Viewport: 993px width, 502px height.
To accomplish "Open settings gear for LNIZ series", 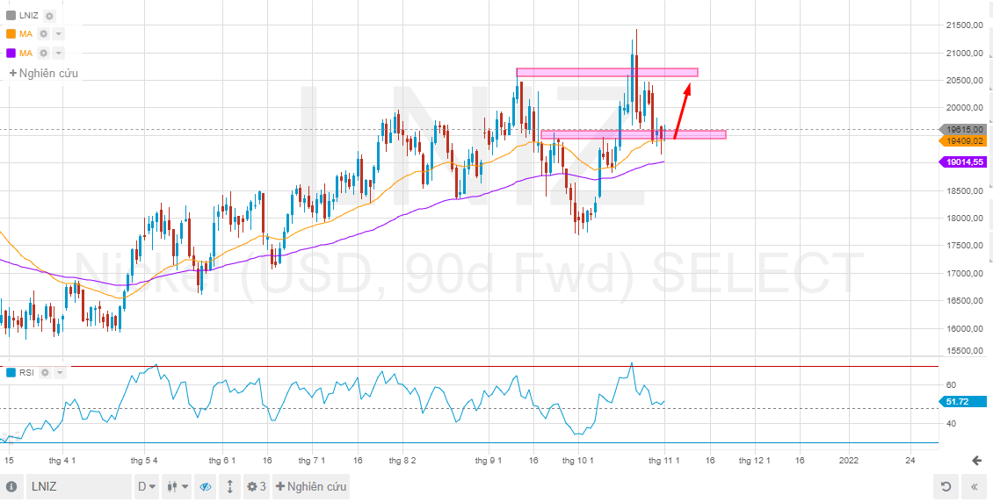I will click(x=49, y=17).
